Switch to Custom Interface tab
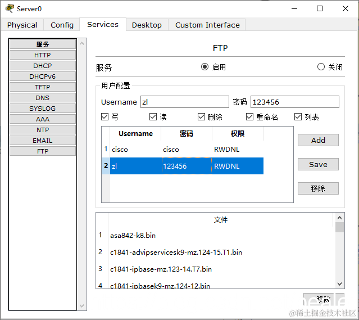 207,25
